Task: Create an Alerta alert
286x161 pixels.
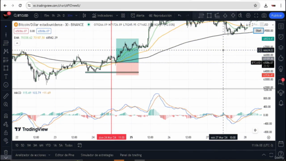Action: point(138,16)
